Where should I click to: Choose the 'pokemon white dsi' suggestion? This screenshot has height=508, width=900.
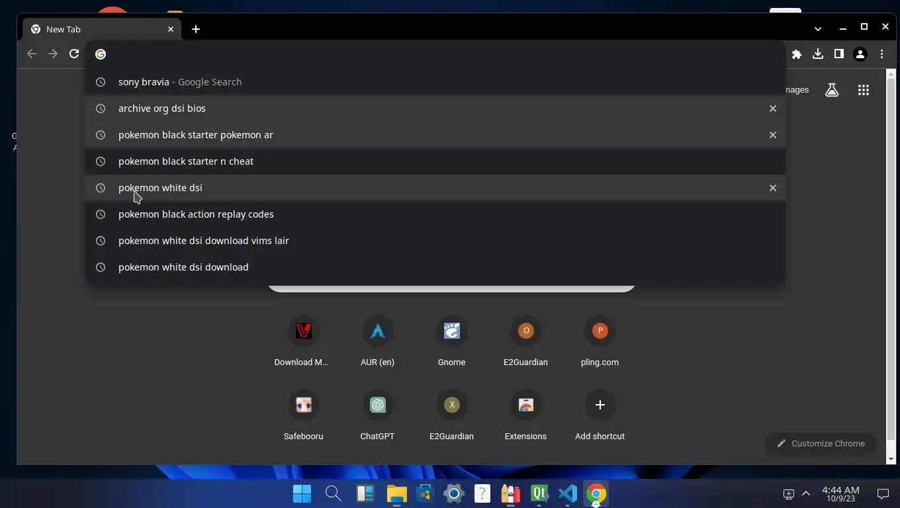(435, 188)
